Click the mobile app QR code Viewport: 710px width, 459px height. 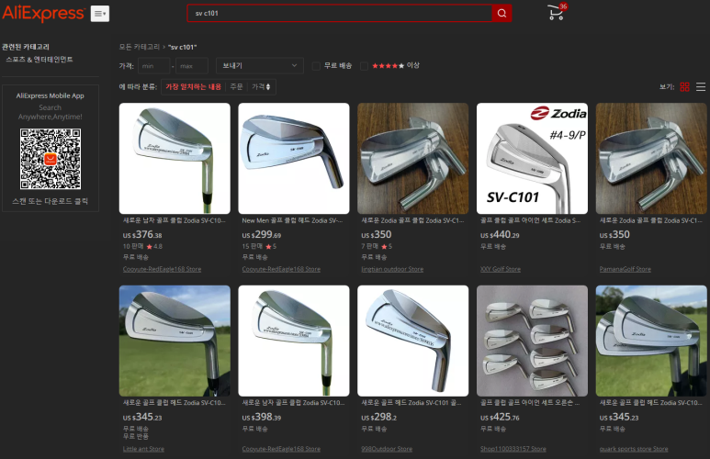[51, 159]
